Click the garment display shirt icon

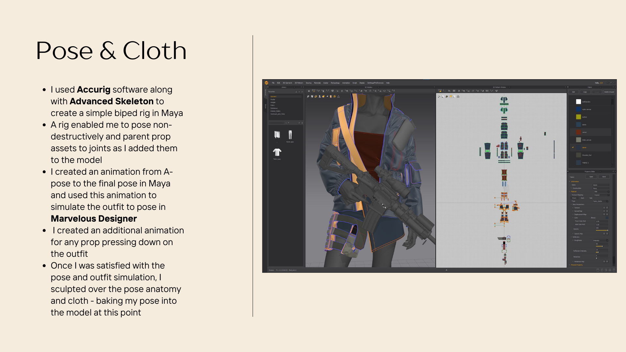(312, 96)
